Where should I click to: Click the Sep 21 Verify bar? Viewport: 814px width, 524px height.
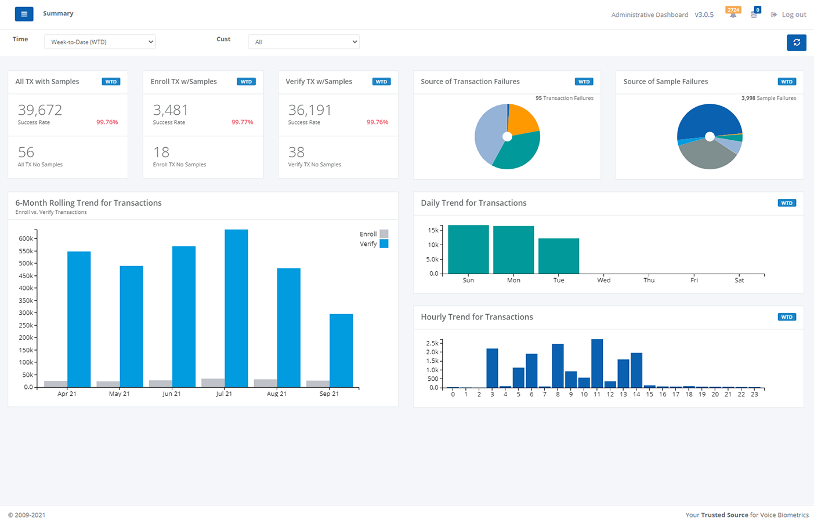pos(341,351)
